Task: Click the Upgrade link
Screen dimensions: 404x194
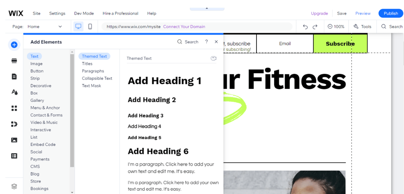Action: point(320,13)
